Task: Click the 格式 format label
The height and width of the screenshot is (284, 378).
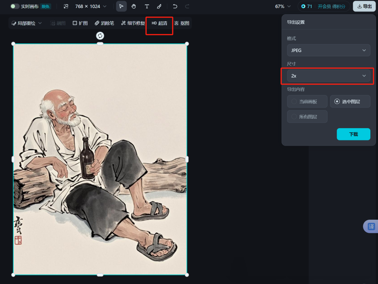Action: (x=291, y=38)
